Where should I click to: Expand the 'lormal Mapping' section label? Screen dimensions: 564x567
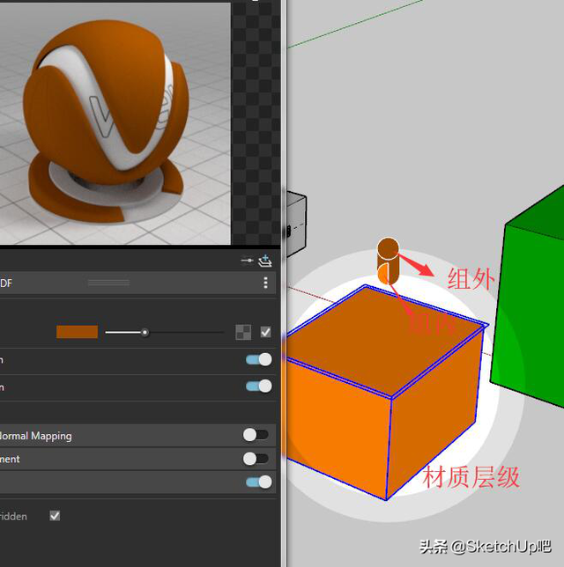coord(36,436)
